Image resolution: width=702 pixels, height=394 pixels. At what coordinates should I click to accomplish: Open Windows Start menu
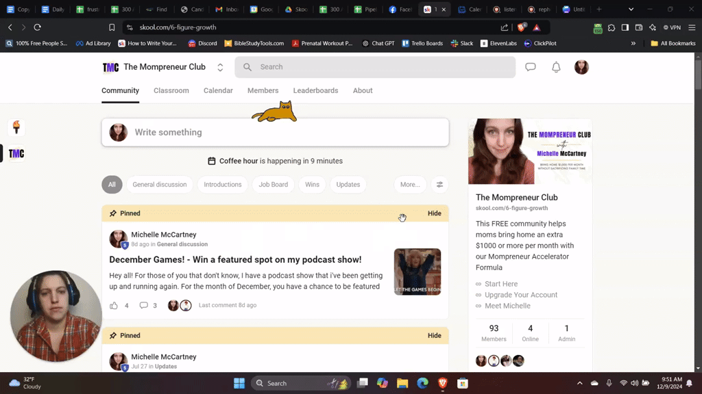239,383
